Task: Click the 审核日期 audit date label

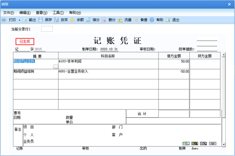Action: (x=147, y=49)
